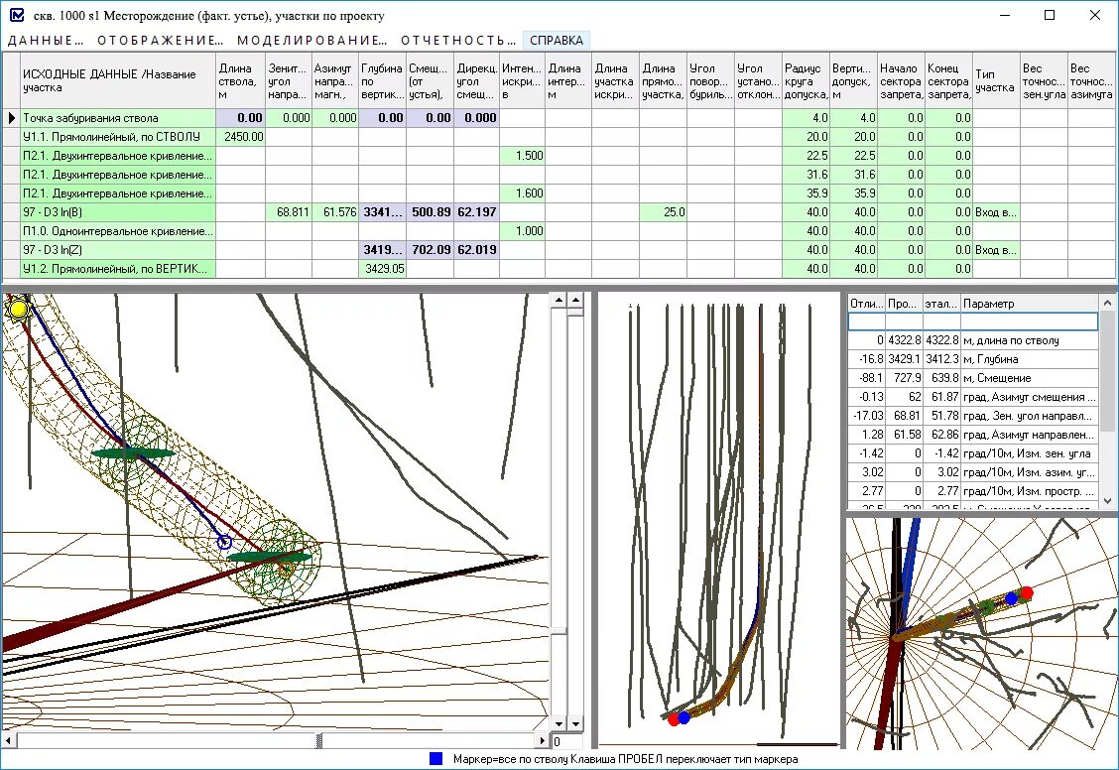Image resolution: width=1119 pixels, height=770 pixels.
Task: Open the ДАННЫЕ... menu
Action: click(x=45, y=41)
